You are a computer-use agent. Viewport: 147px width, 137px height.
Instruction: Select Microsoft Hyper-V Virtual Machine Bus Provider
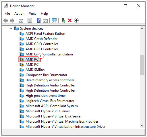click(62, 121)
